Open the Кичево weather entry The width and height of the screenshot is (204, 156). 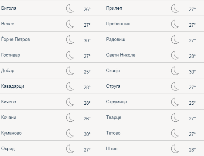9,102
